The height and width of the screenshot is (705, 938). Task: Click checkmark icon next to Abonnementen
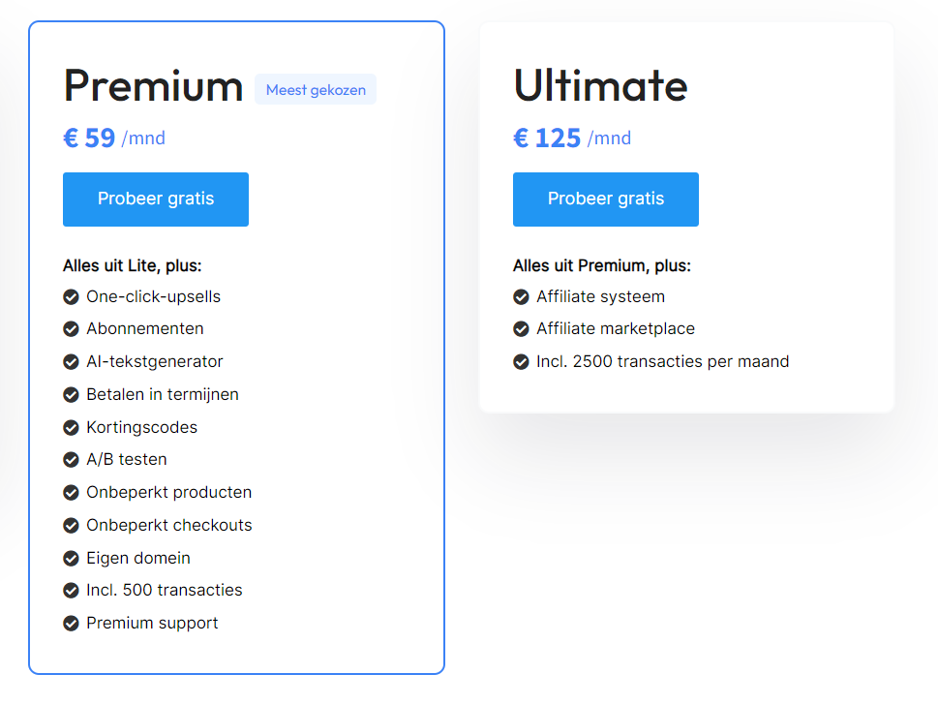(71, 329)
